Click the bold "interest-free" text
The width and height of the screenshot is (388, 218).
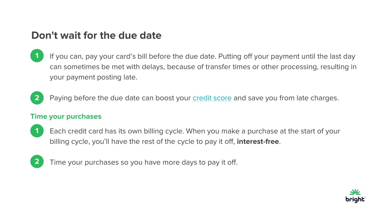[x=258, y=142]
